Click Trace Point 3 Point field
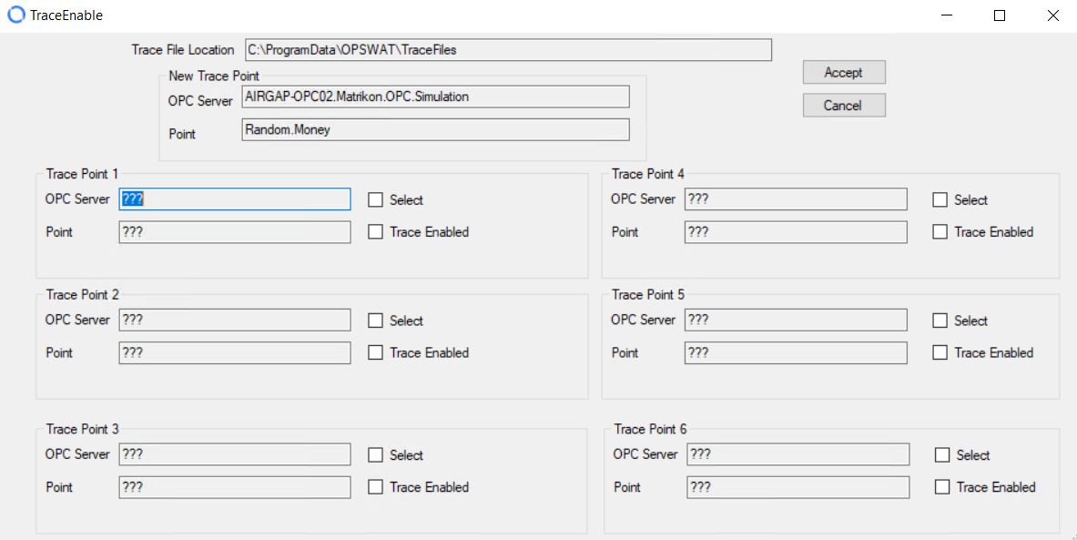The height and width of the screenshot is (540, 1077). (234, 487)
